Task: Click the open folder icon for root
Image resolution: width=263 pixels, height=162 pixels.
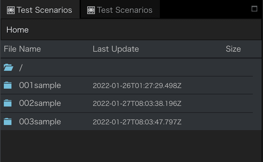Action: click(8, 67)
